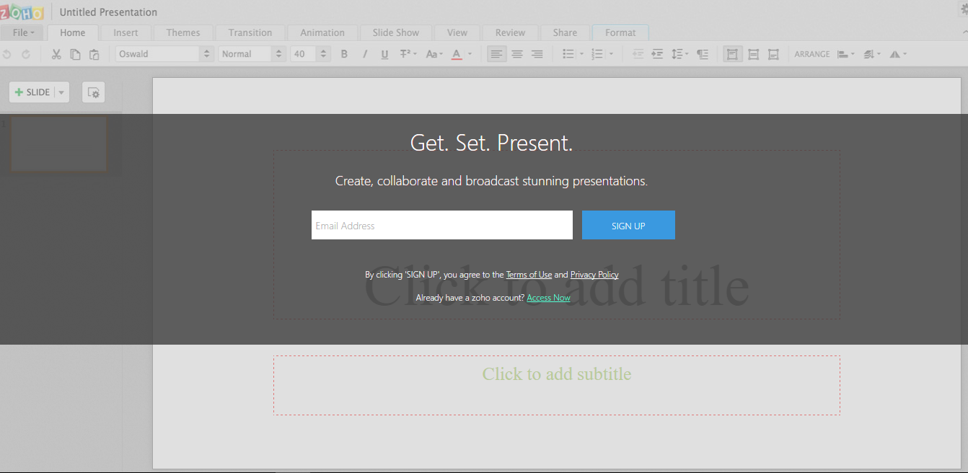This screenshot has height=473, width=968.
Task: Click the Copy icon in toolbar
Action: (x=75, y=54)
